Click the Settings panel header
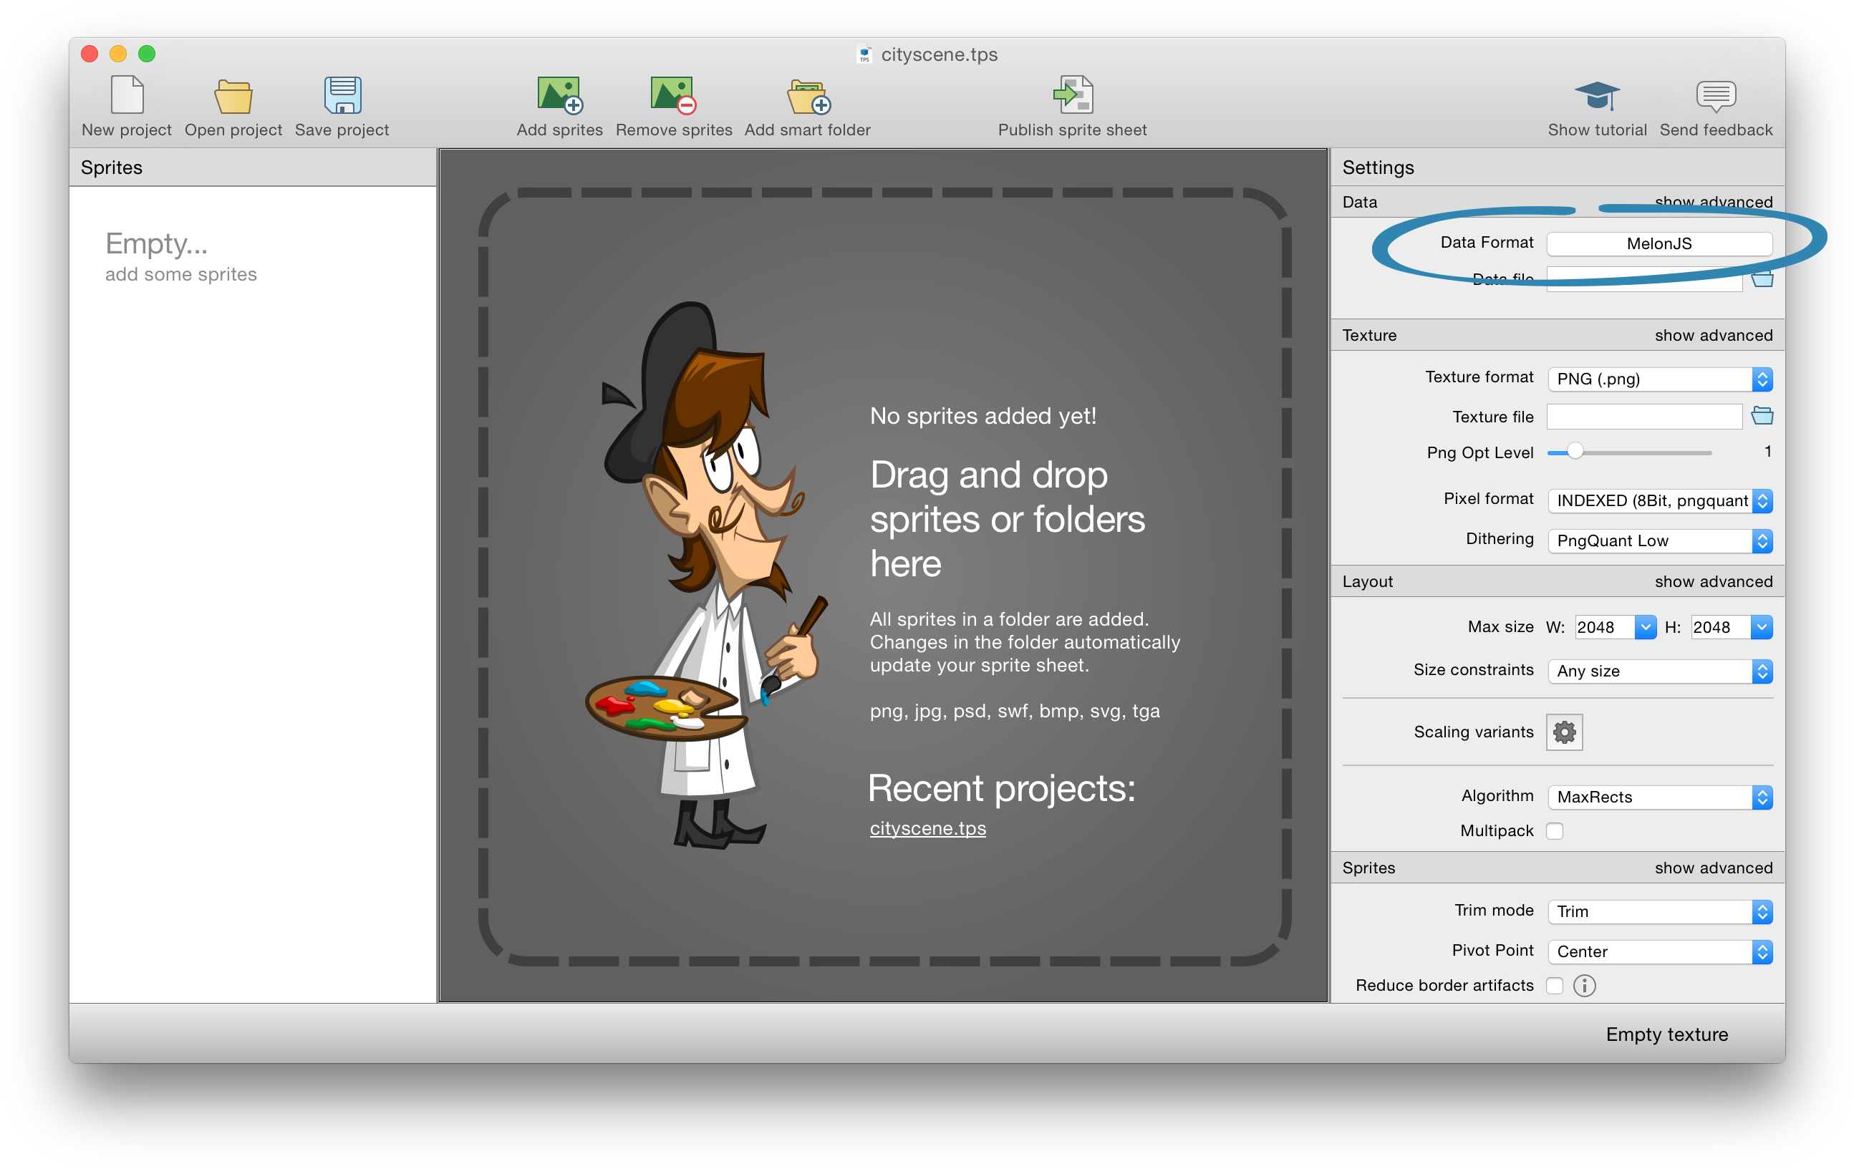The height and width of the screenshot is (1169, 1854). click(x=1557, y=167)
